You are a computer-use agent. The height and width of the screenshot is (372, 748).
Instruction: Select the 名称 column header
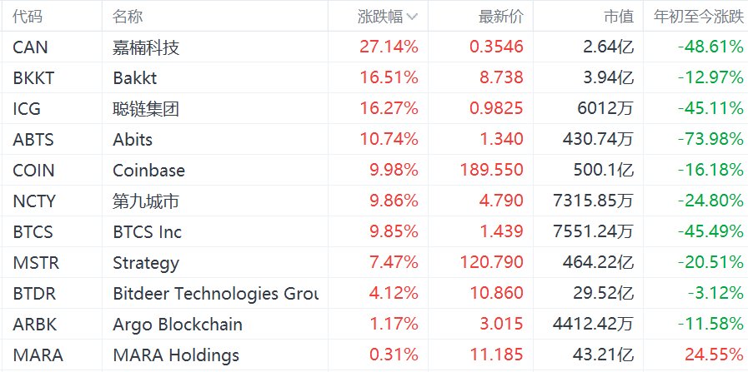click(x=128, y=17)
